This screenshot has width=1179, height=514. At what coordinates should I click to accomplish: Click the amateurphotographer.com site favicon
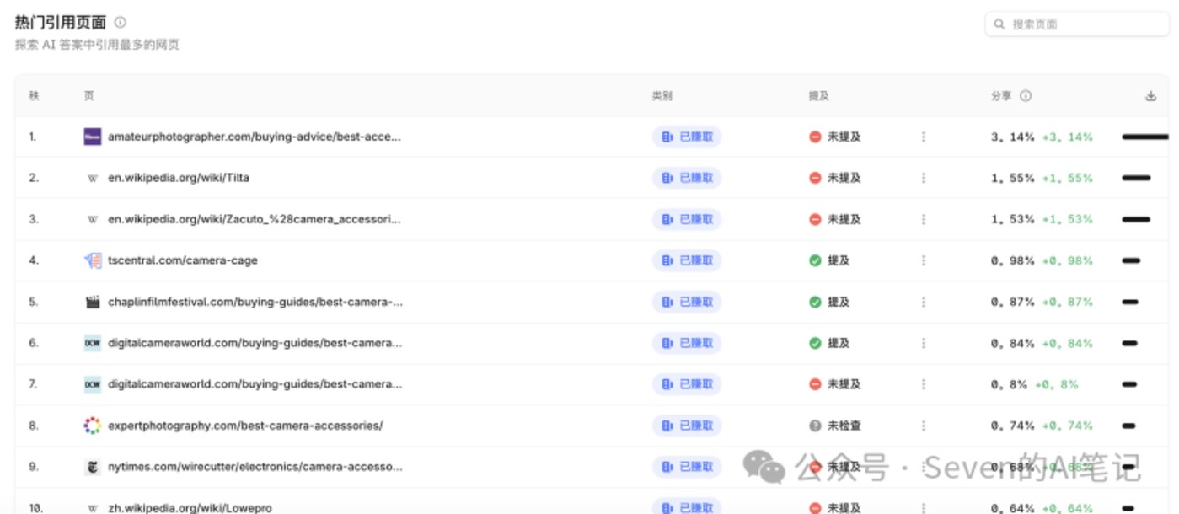click(x=92, y=137)
